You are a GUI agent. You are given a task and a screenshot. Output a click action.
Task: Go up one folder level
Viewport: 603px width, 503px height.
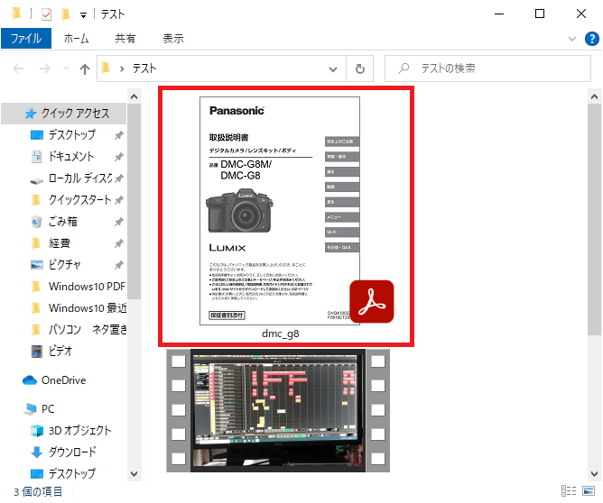pos(85,69)
